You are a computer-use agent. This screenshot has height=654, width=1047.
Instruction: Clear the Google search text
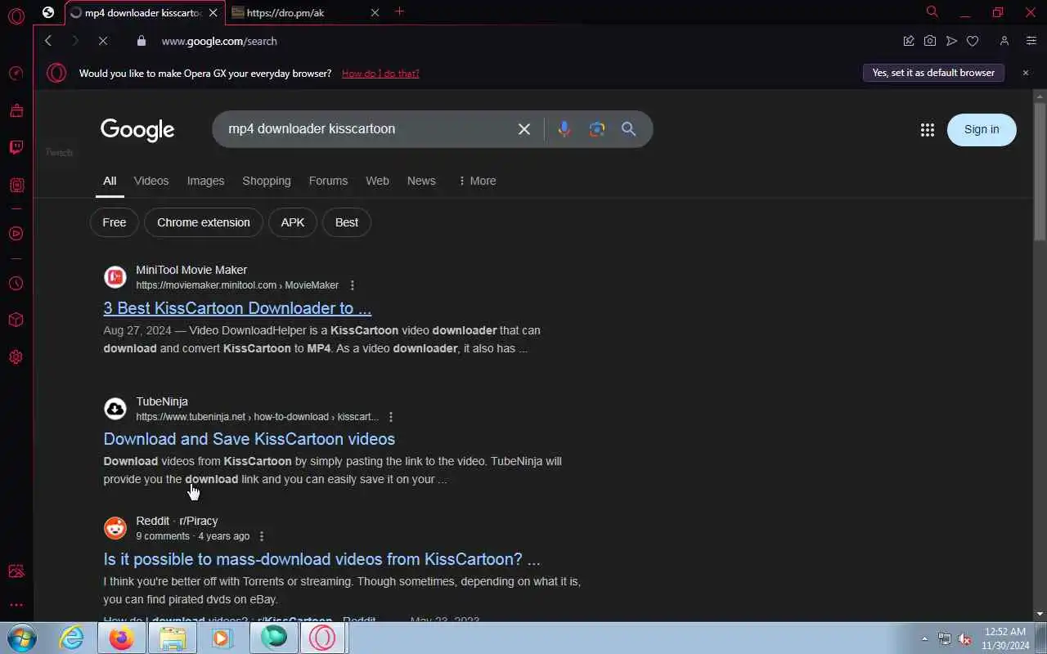(x=524, y=129)
